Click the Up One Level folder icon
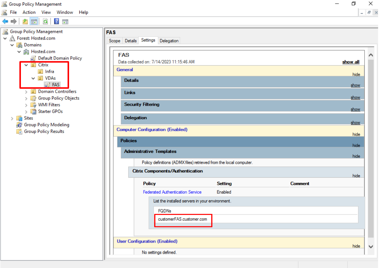 pyautogui.click(x=25, y=21)
